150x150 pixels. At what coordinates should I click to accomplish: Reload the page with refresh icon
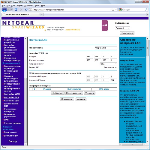pos(16,10)
